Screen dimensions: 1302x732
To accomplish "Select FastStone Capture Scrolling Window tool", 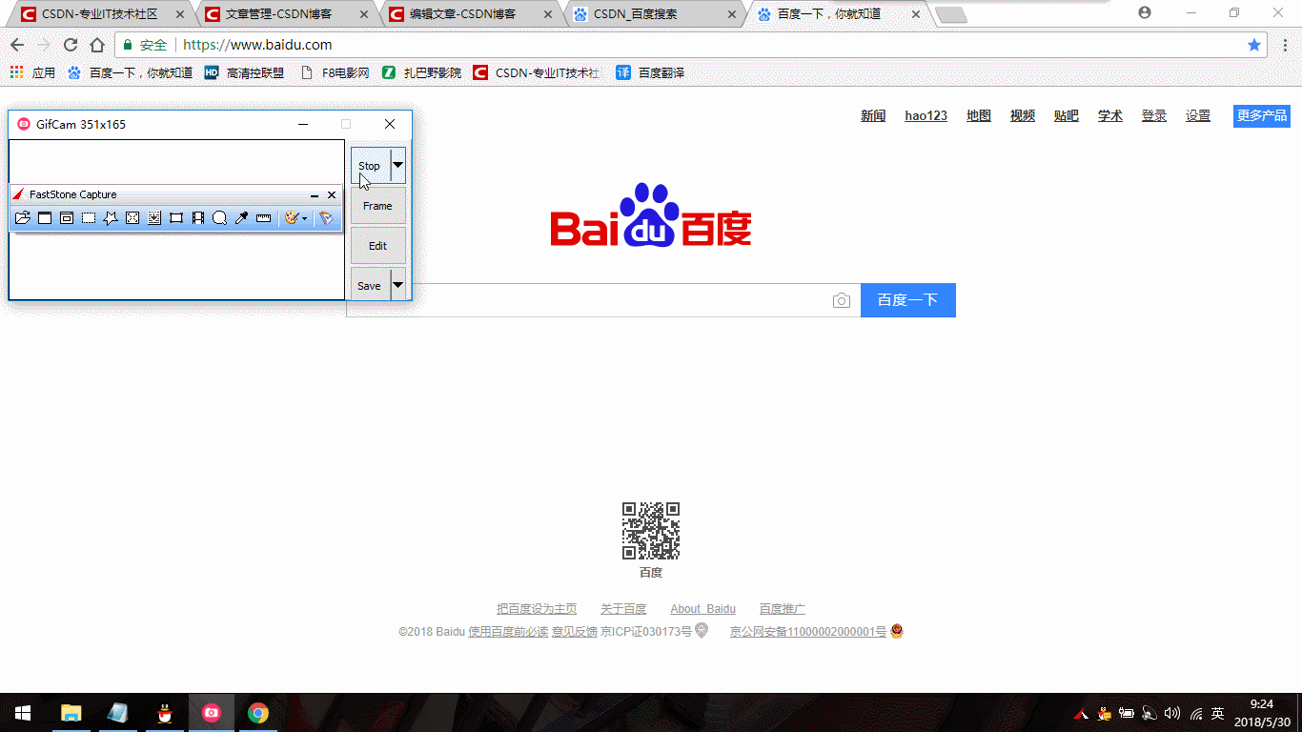I will 154,218.
